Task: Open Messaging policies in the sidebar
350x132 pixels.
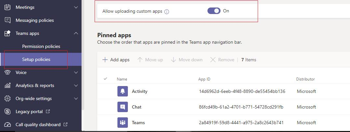Action: click(35, 20)
